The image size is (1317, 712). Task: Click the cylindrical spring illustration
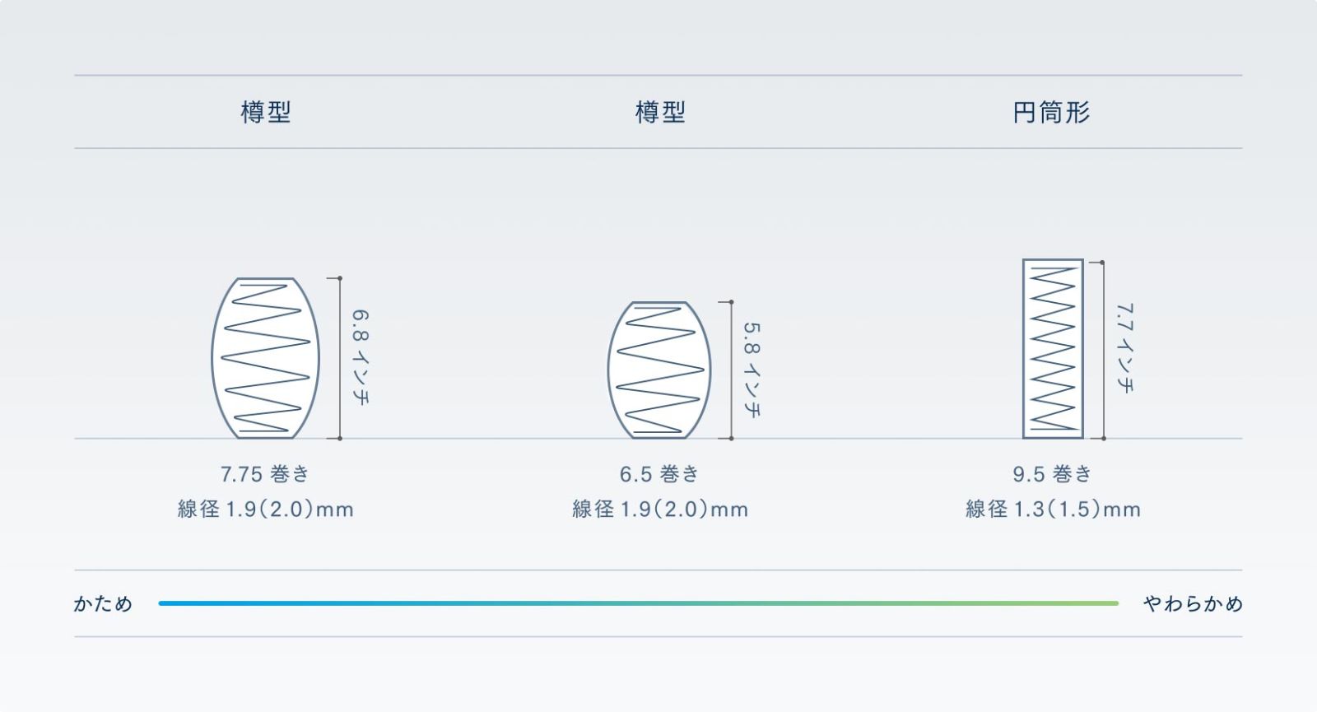coord(1053,349)
